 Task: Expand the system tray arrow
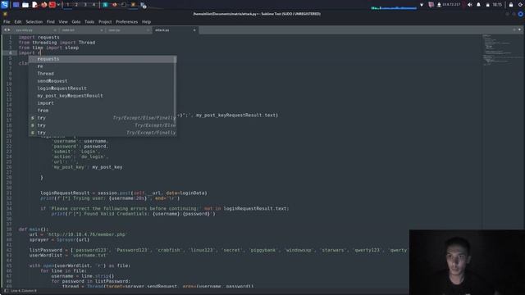click(x=422, y=5)
